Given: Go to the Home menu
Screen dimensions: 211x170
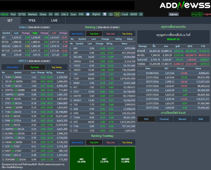Looking at the screenshot, I should click(5, 14).
